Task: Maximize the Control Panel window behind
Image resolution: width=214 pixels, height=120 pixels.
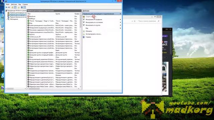Action: (x=155, y=17)
